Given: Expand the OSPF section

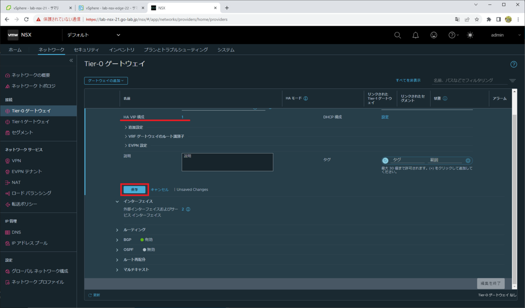Looking at the screenshot, I should [x=117, y=250].
